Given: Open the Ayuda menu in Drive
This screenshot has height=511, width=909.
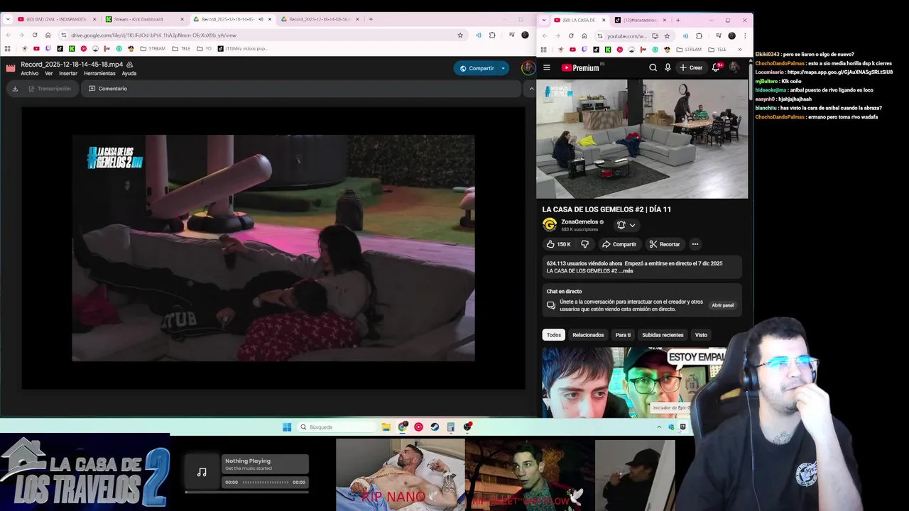Looking at the screenshot, I should tap(129, 74).
